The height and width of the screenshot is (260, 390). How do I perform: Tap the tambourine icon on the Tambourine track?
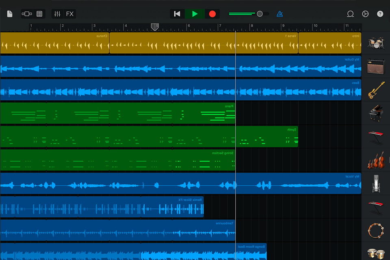pyautogui.click(x=376, y=230)
